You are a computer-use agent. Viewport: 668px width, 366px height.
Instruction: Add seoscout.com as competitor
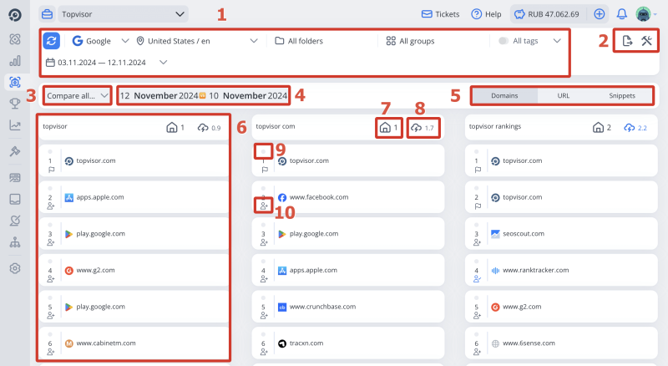coord(477,242)
